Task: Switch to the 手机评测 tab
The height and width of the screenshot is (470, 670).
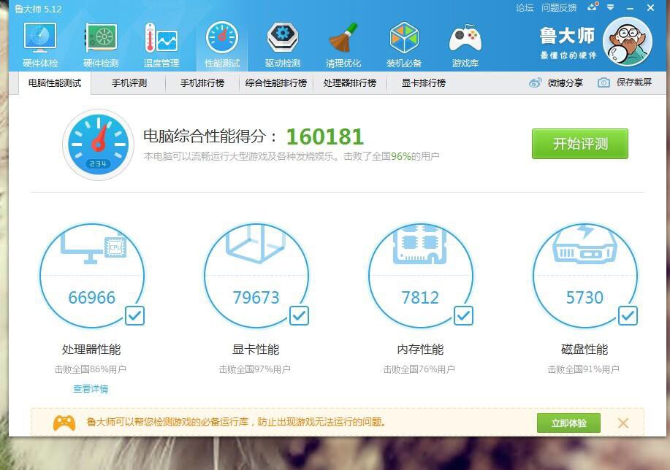Action: [129, 83]
